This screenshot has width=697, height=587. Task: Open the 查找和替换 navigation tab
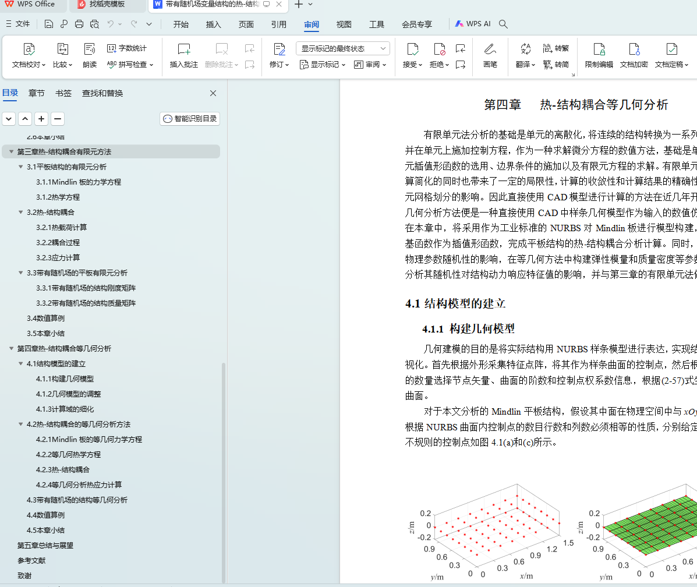point(102,93)
